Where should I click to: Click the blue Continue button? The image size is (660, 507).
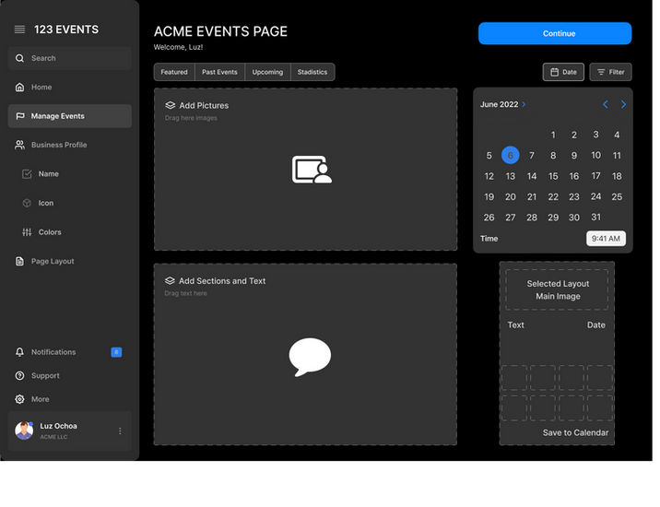(x=555, y=33)
